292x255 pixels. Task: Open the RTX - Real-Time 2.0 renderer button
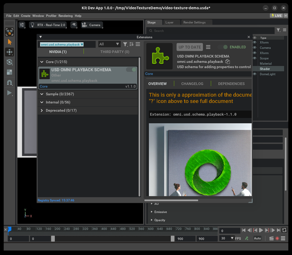(x=48, y=25)
